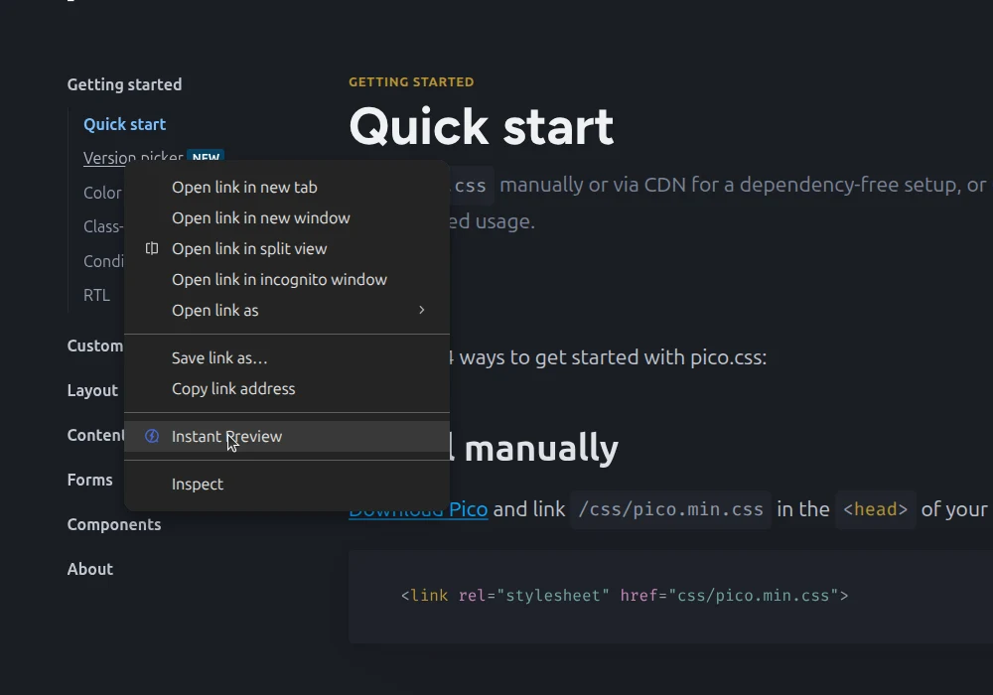Open the Quick start sidebar link
The width and height of the screenshot is (993, 695).
[x=125, y=125]
